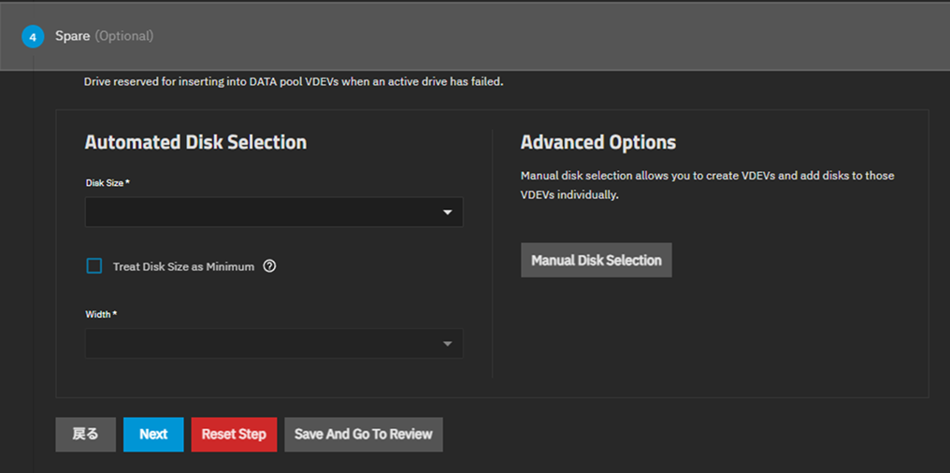Click the Manual Disk Selection button

(x=597, y=261)
